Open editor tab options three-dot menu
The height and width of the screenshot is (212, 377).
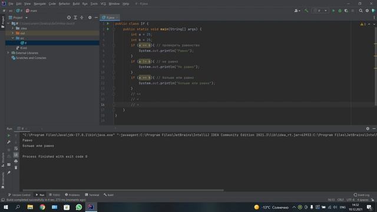(x=374, y=18)
